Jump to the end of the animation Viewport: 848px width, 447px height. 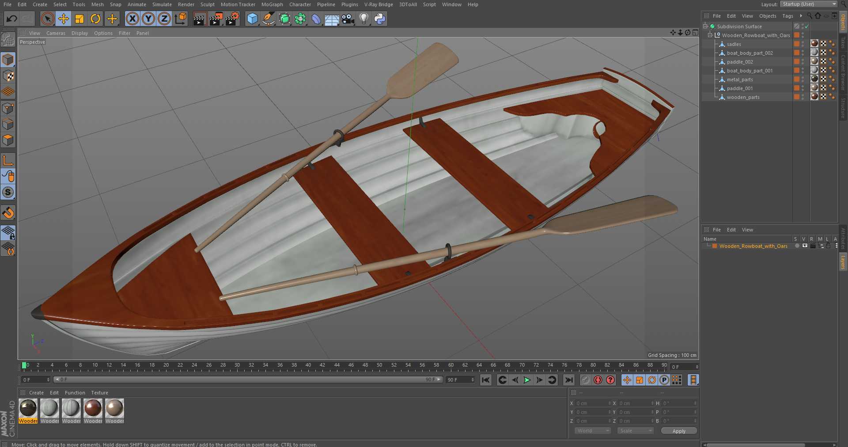click(569, 380)
